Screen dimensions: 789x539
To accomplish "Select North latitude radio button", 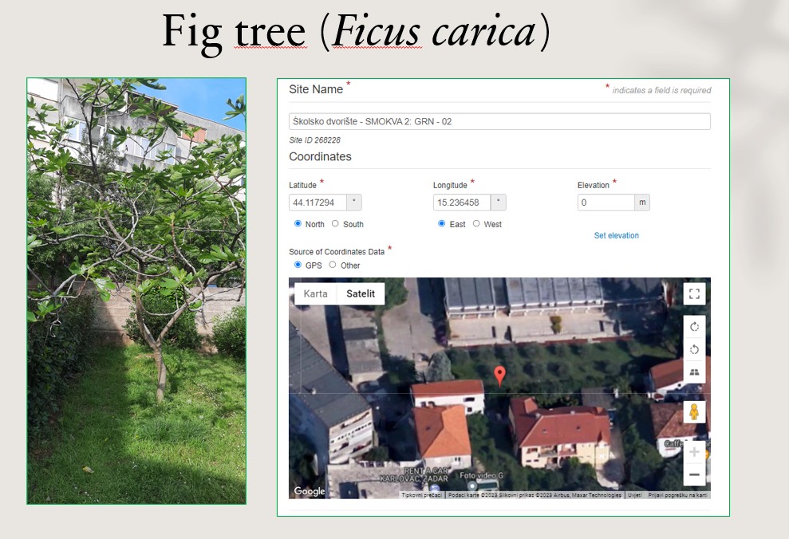I will pos(298,224).
